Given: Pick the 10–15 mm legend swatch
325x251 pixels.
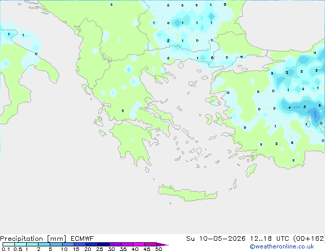Looking at the screenshot, I should 68,244.
